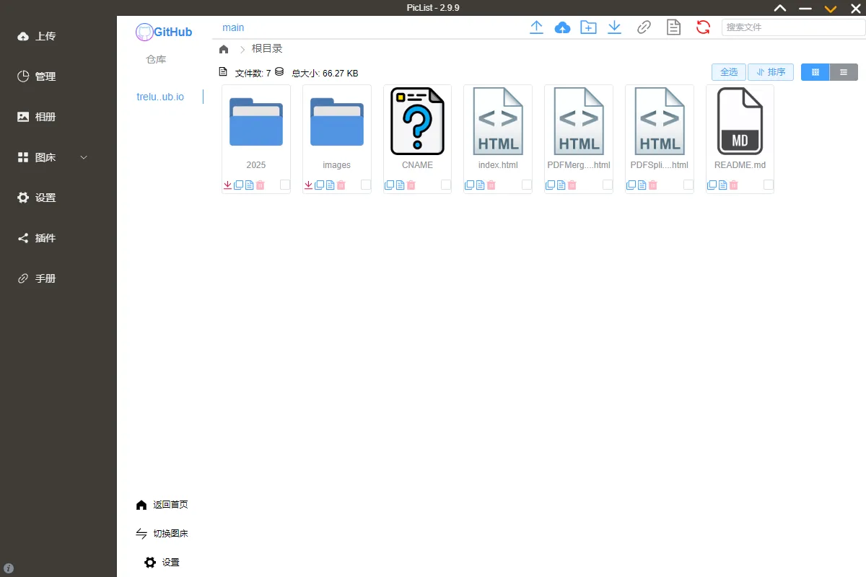Create new folder using folder-plus icon
The width and height of the screenshot is (866, 577).
coord(588,27)
